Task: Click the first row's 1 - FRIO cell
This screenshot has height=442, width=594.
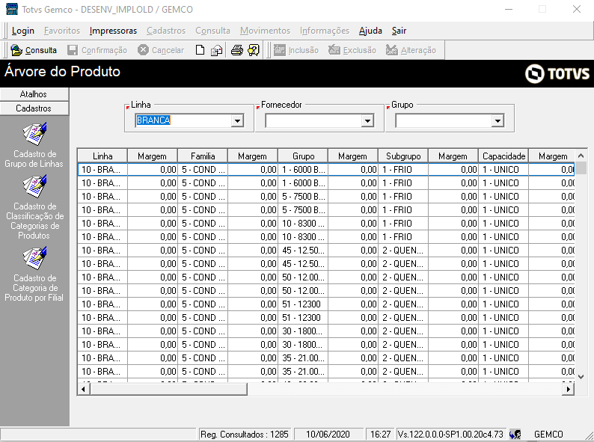Action: tap(403, 170)
